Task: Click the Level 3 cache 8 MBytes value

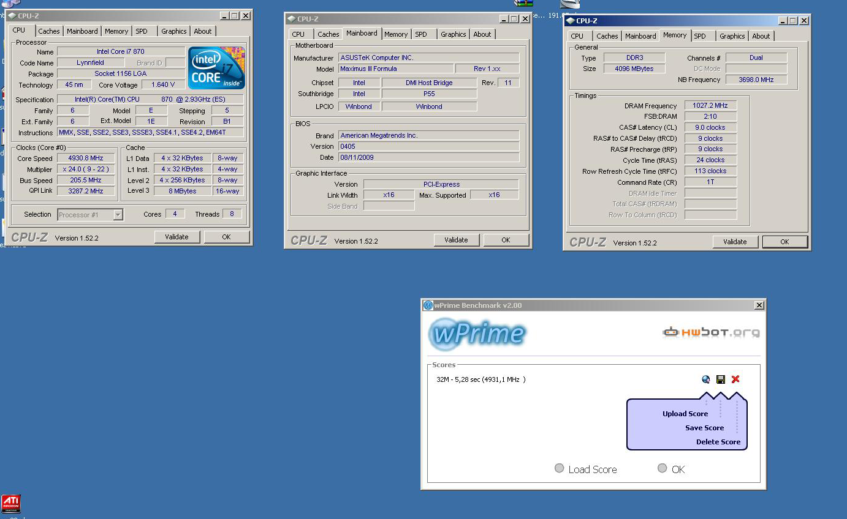Action: tap(182, 191)
